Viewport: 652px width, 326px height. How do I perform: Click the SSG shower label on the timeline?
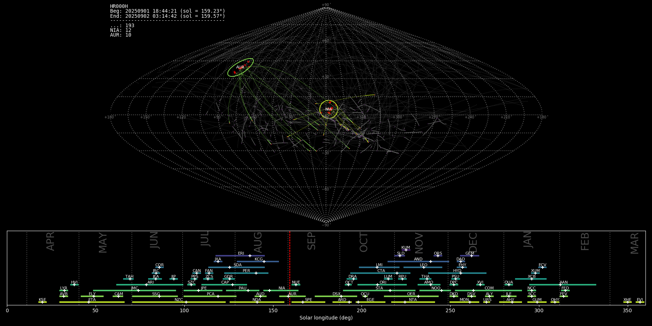point(156,294)
